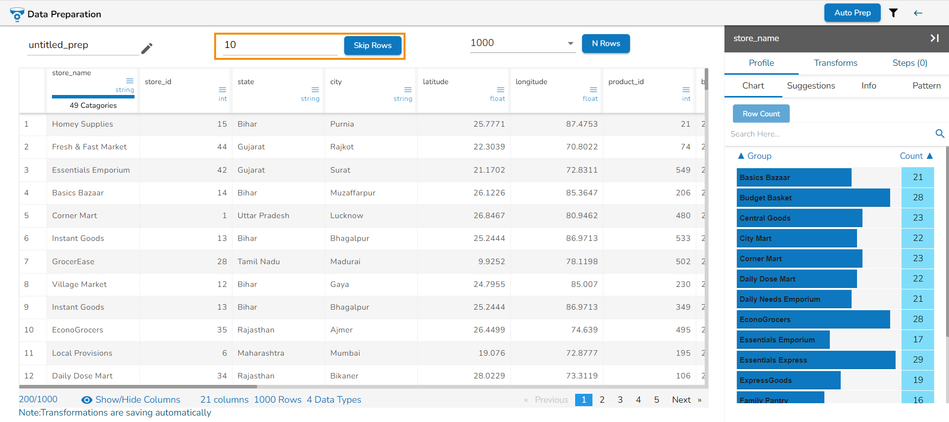Toggle Show/Hide Columns eye

(87, 400)
